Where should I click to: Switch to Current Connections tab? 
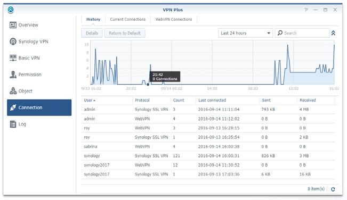click(x=128, y=20)
